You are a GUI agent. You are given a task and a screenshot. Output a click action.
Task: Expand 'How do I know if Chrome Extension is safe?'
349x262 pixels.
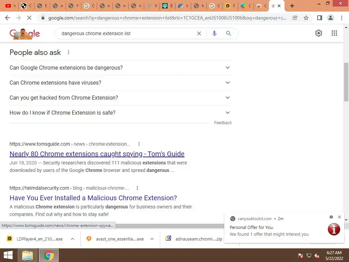[120, 113]
